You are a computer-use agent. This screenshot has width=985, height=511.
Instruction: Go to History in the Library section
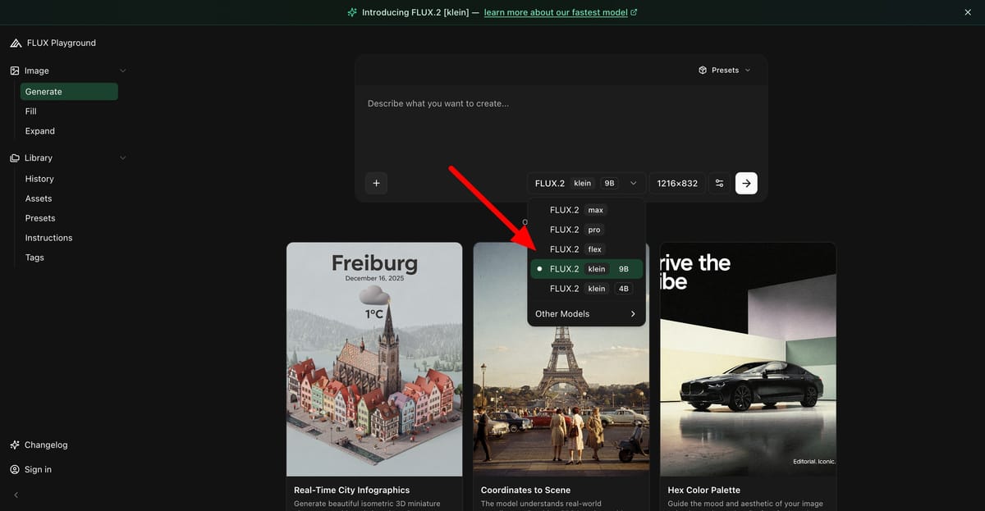coord(39,178)
